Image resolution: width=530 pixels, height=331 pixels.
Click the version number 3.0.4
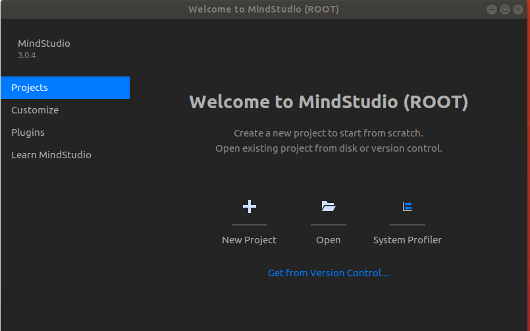click(27, 55)
